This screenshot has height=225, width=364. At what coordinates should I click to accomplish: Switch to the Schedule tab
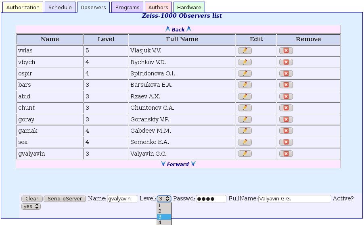pyautogui.click(x=60, y=7)
